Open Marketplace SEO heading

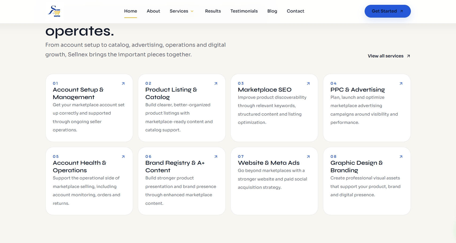coord(265,90)
